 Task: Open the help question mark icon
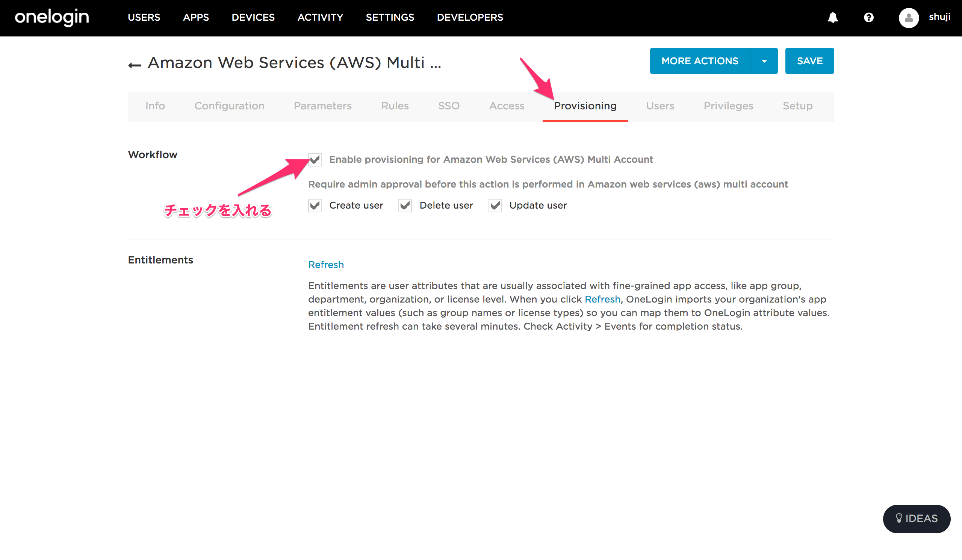click(868, 18)
